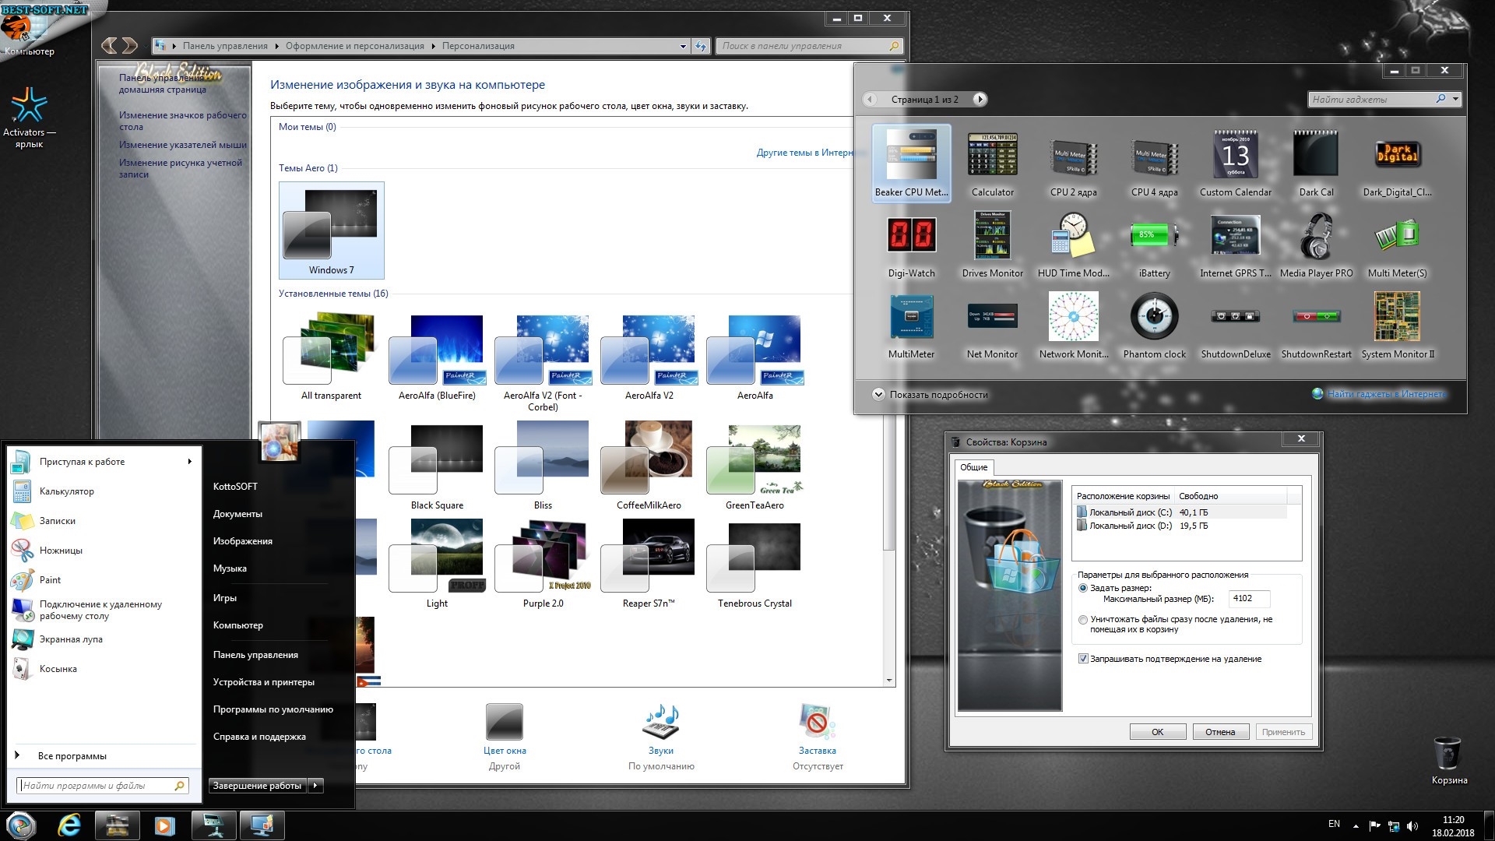
Task: Open 'Панель управления' from Start menu
Action: click(255, 655)
